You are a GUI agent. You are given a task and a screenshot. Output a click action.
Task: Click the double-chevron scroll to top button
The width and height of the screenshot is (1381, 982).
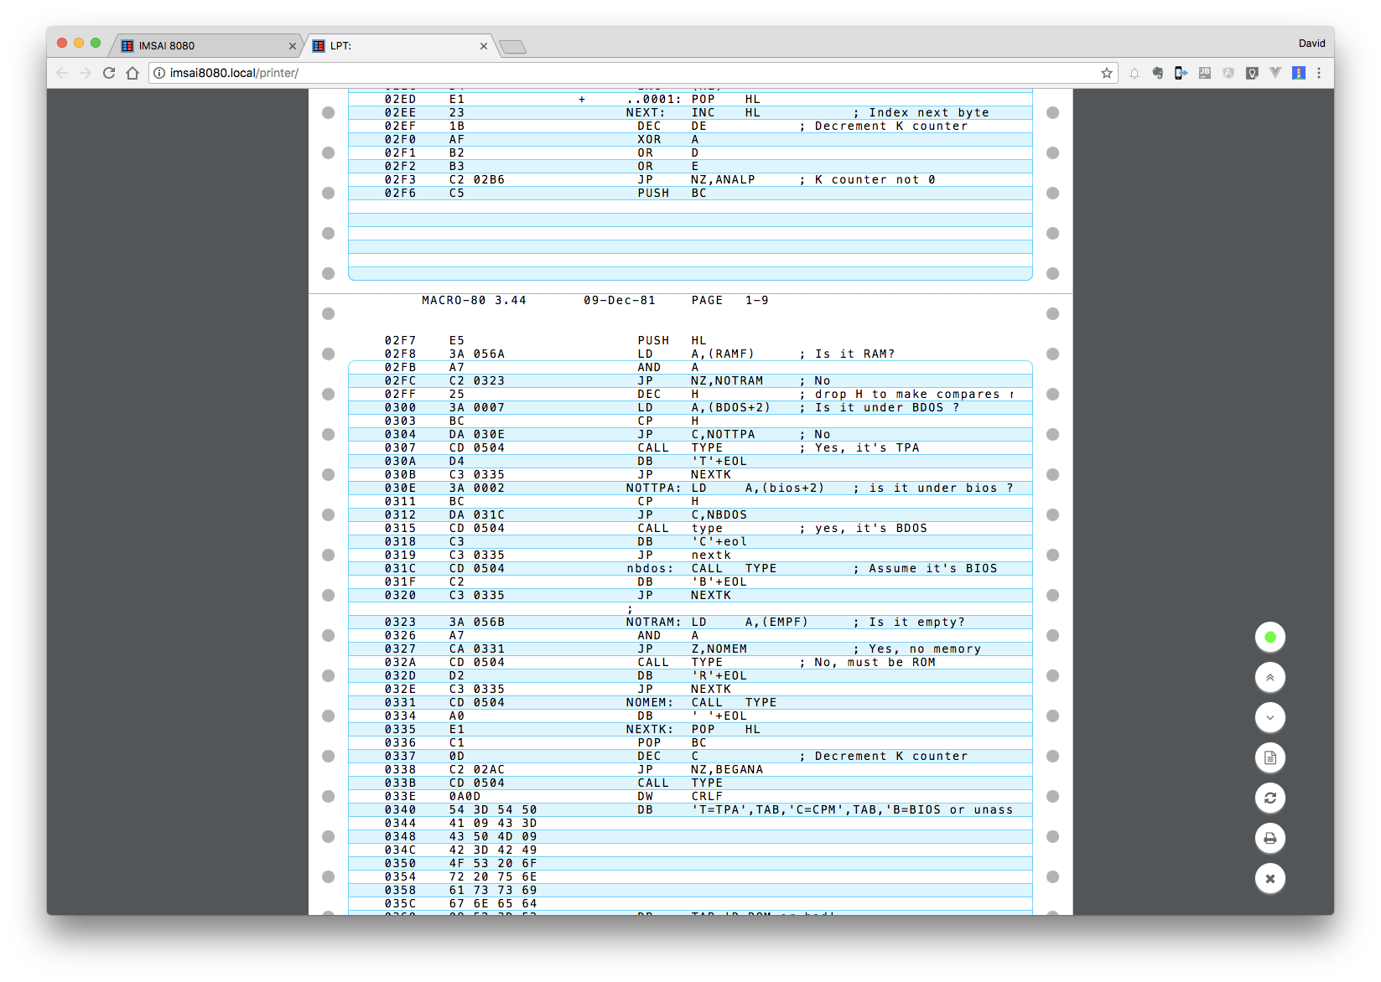pos(1269,677)
